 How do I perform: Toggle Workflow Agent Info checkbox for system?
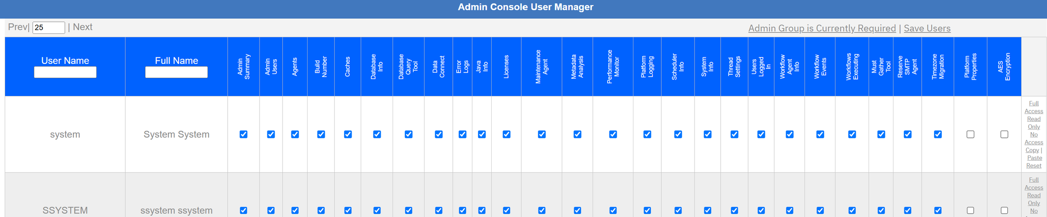pos(790,134)
